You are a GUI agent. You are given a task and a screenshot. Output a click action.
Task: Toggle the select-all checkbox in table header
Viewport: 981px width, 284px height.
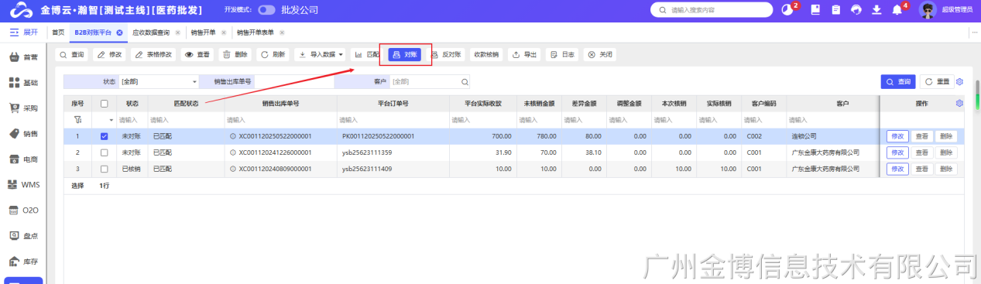point(105,103)
